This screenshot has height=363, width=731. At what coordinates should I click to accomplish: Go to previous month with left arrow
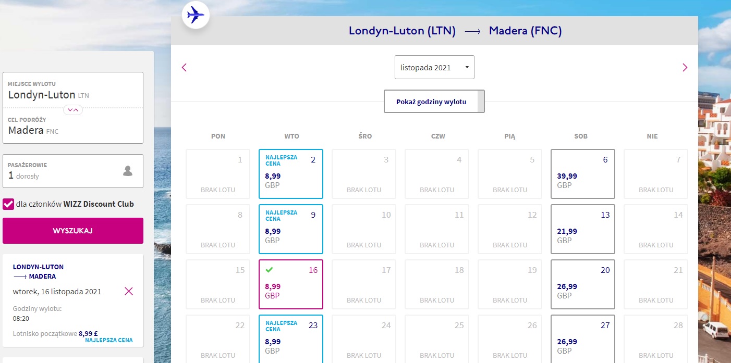click(x=184, y=67)
